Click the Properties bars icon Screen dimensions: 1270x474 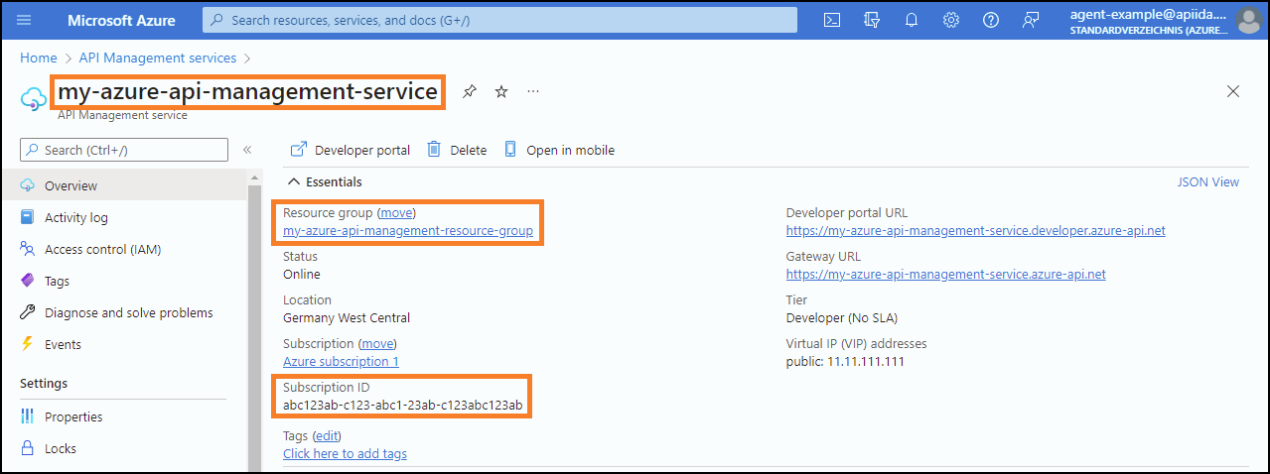click(x=27, y=416)
